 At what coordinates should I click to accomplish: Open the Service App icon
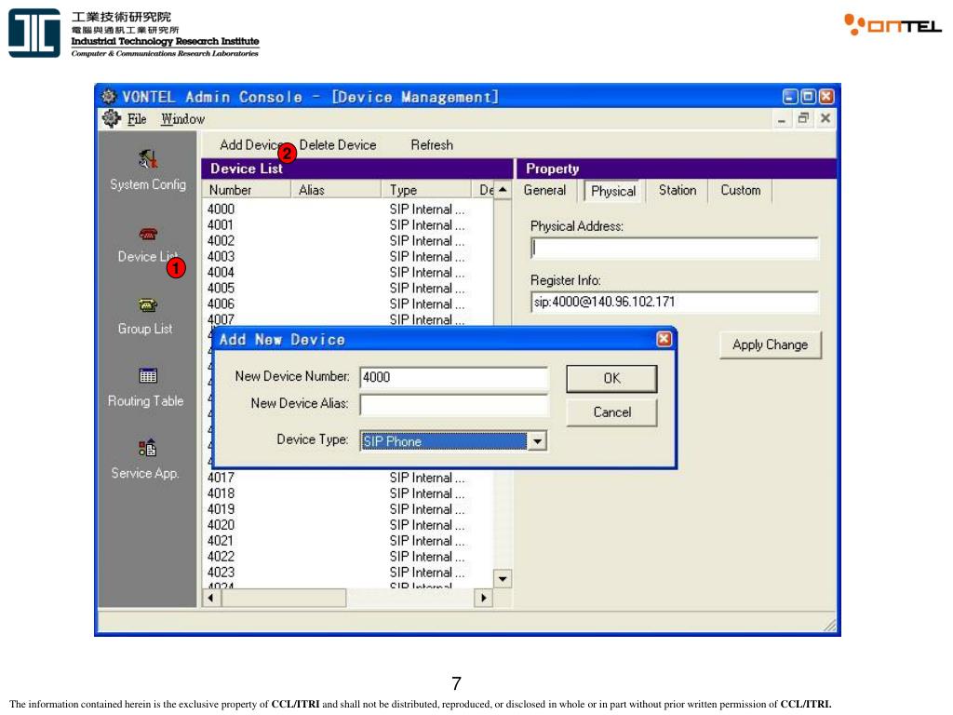point(148,448)
